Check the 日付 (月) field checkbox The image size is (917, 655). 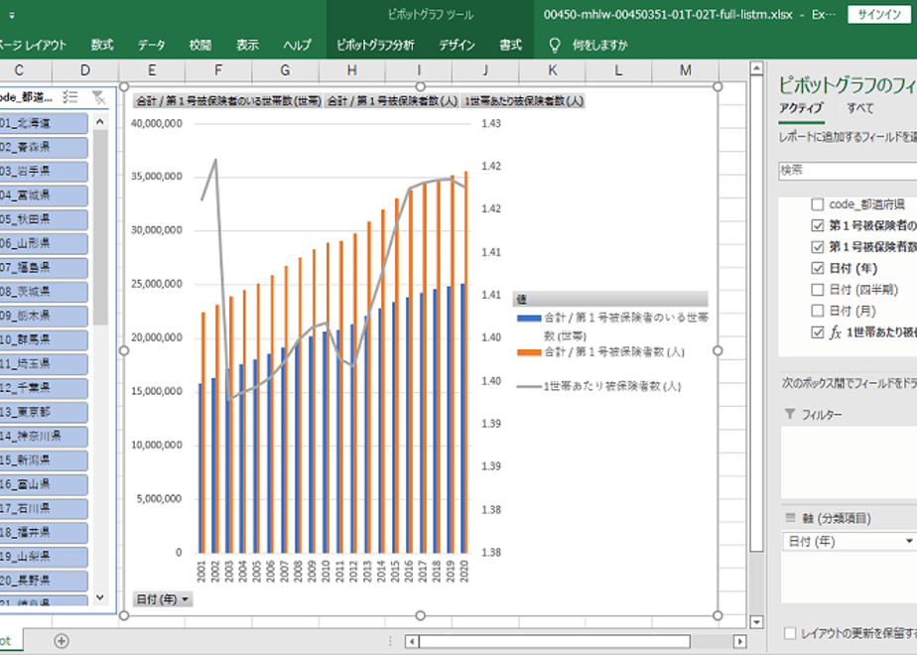818,311
